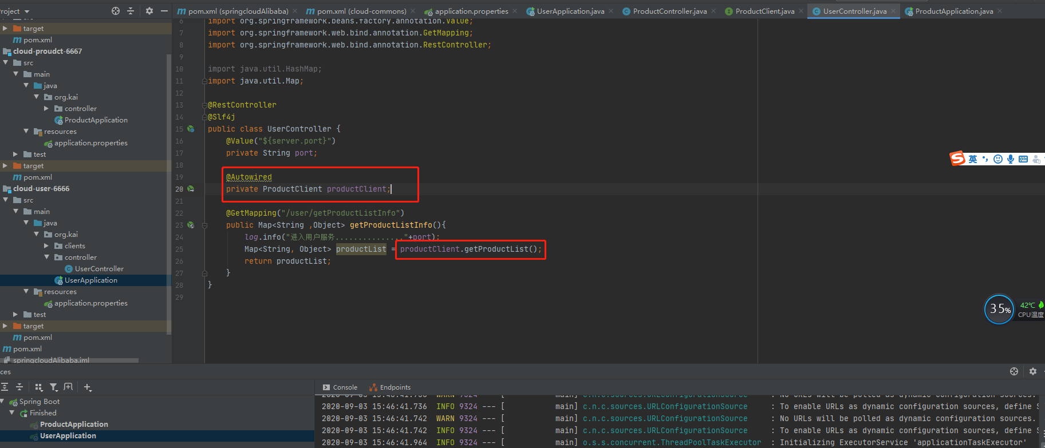Expand controller folder under cloud-proudct-6667
The width and height of the screenshot is (1045, 448).
[47, 108]
